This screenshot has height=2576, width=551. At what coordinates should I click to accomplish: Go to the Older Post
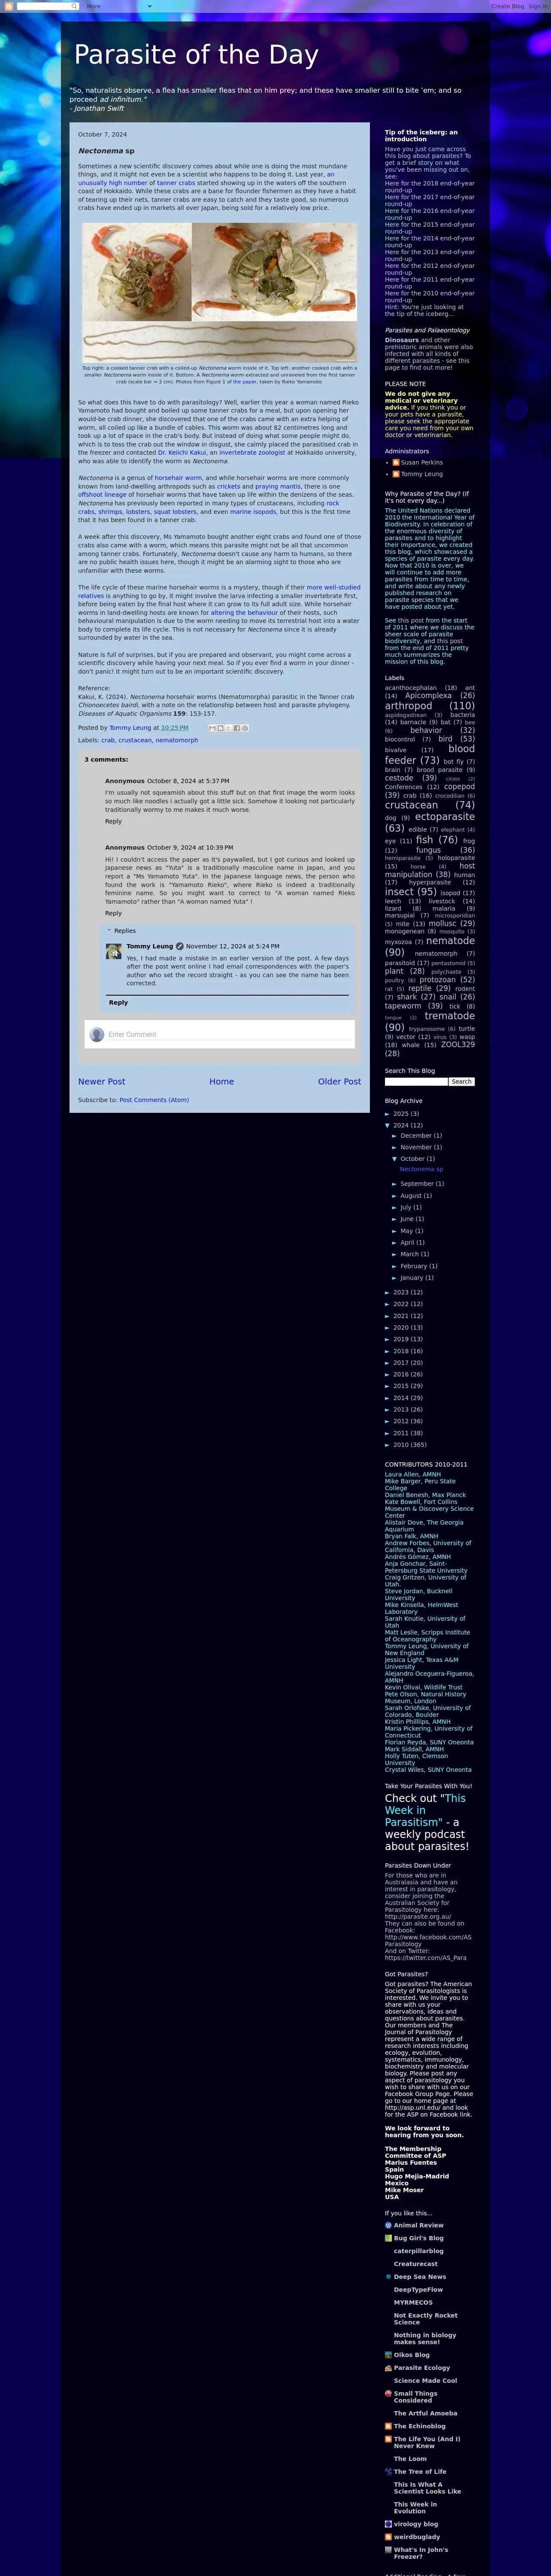pyautogui.click(x=339, y=1081)
